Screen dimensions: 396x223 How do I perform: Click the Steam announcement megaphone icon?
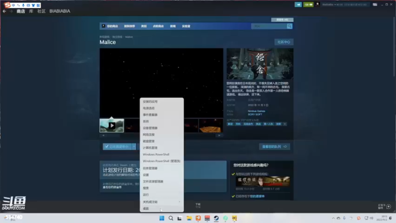(x=298, y=4)
